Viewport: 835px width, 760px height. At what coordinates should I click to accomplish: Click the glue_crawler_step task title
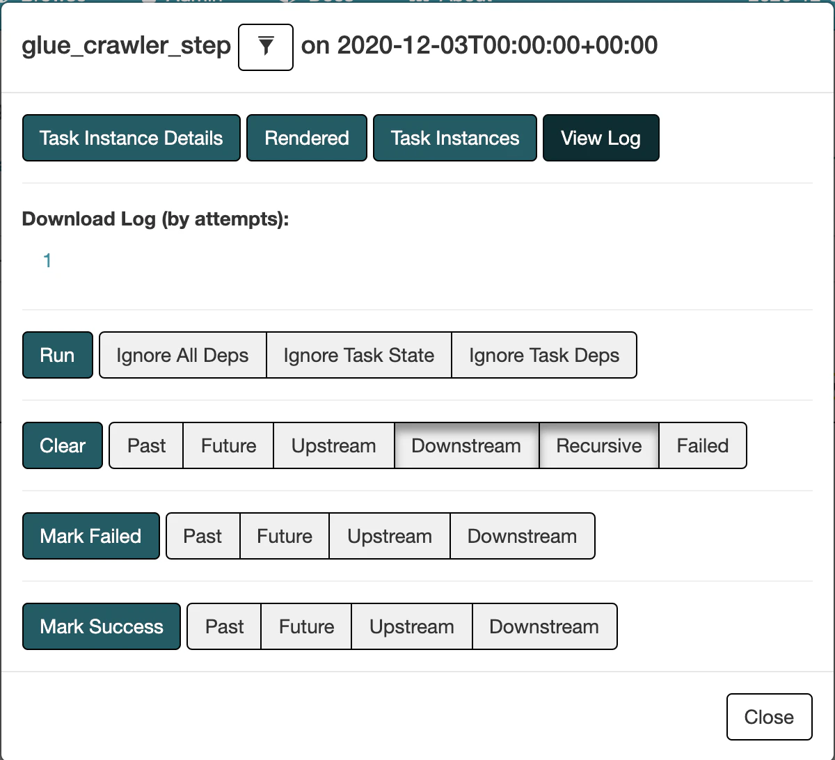click(127, 46)
